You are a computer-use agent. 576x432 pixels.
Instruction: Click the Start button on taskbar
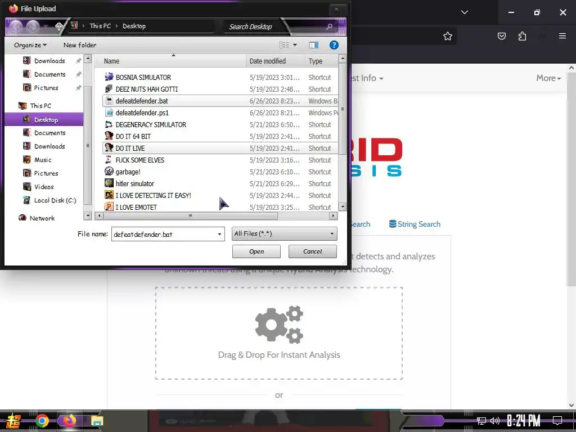pyautogui.click(x=13, y=421)
